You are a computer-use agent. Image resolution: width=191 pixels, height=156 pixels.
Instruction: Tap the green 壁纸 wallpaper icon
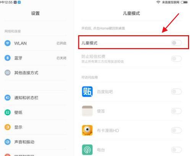click(x=8, y=112)
